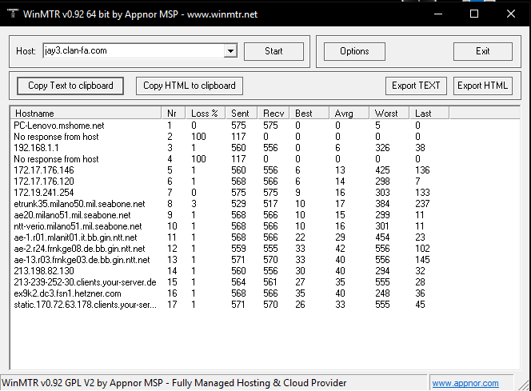This screenshot has width=531, height=391.
Task: Click the Best value 35 in row 16
Action: [300, 293]
